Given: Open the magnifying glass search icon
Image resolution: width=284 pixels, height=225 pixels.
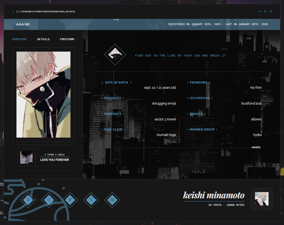Looking at the screenshot, I should [x=91, y=200].
